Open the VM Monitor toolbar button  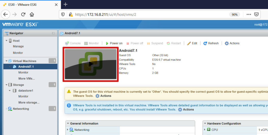pos(91,43)
